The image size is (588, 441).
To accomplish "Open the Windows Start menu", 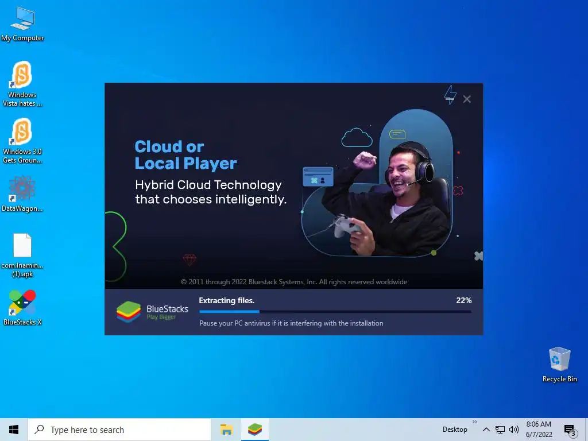I will pyautogui.click(x=14, y=430).
